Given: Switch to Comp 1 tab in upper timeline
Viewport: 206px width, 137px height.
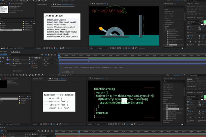Looking at the screenshot, I should [5, 51].
